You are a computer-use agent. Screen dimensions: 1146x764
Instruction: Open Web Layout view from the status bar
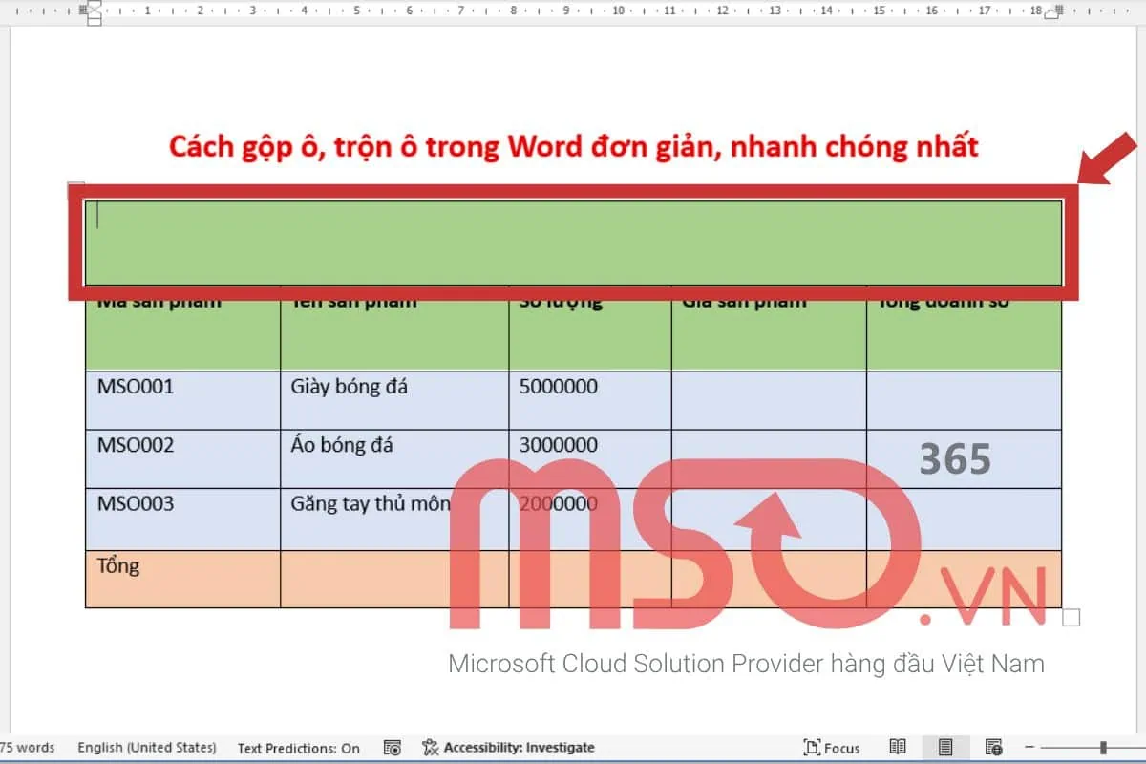tap(993, 747)
